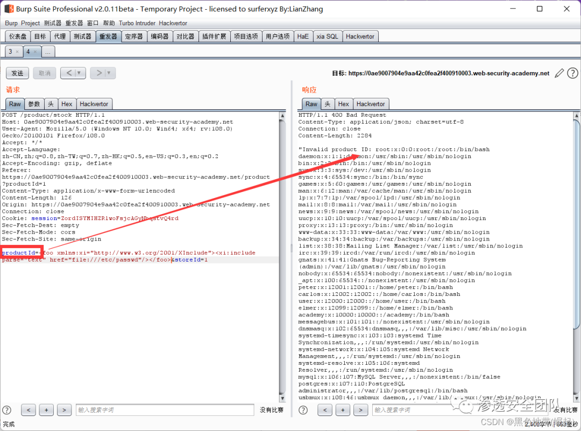The width and height of the screenshot is (581, 431).
Task: Open the Repeater help question mark icon
Action: click(572, 73)
